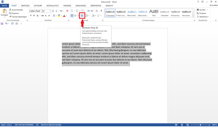Switch to the SEITENLAYOUT tab
Image resolution: width=218 pixels, height=136 pixels.
pos(53,6)
